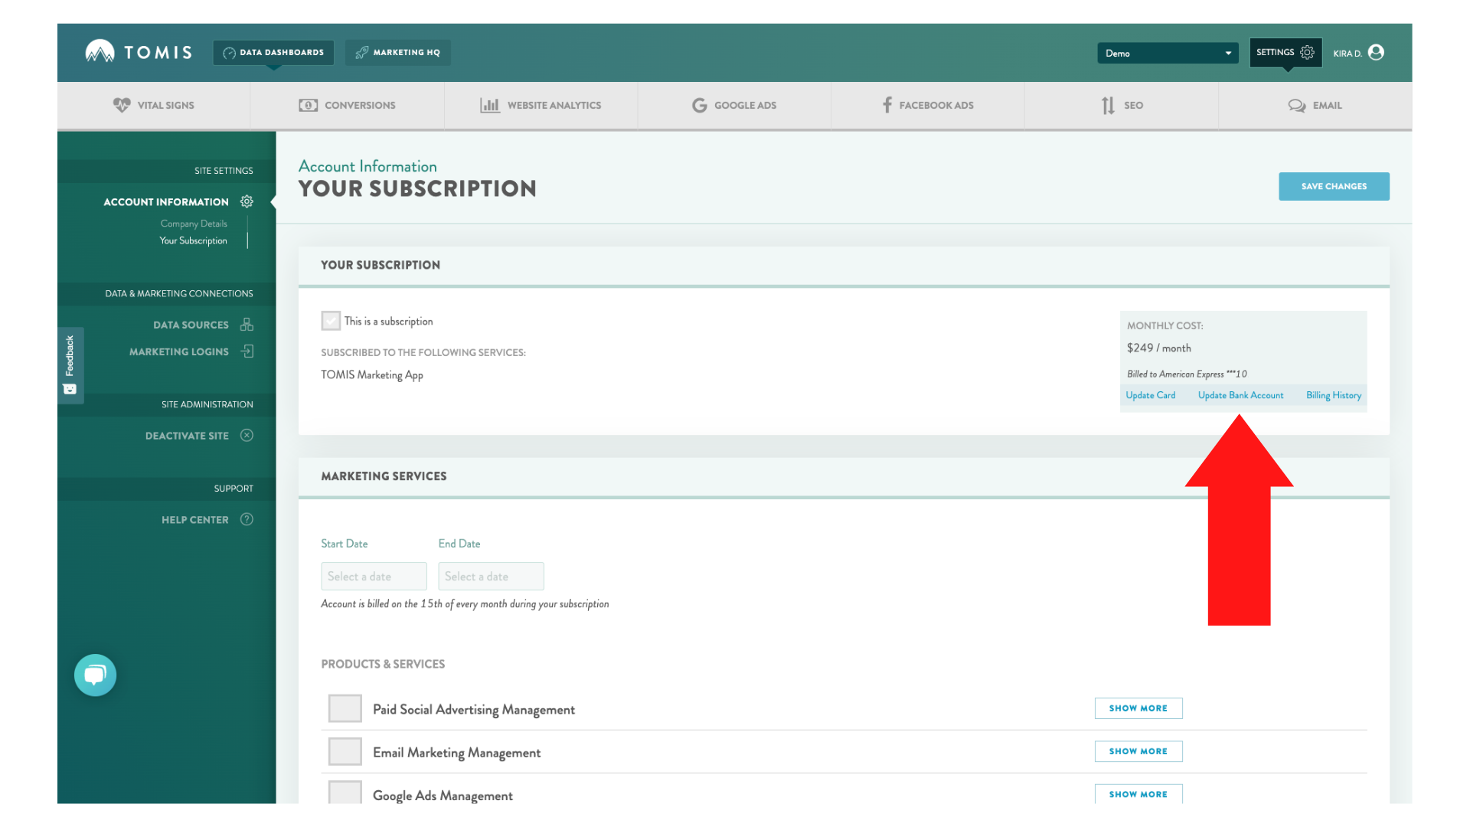
Task: Open the Demo site selector dropdown
Action: pos(1167,53)
